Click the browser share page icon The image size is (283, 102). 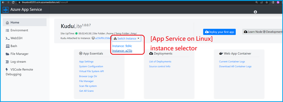(261, 2)
